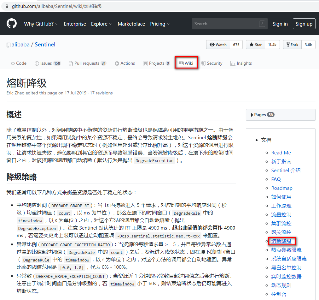
Task: Expand the Pricing menu
Action: point(160,24)
